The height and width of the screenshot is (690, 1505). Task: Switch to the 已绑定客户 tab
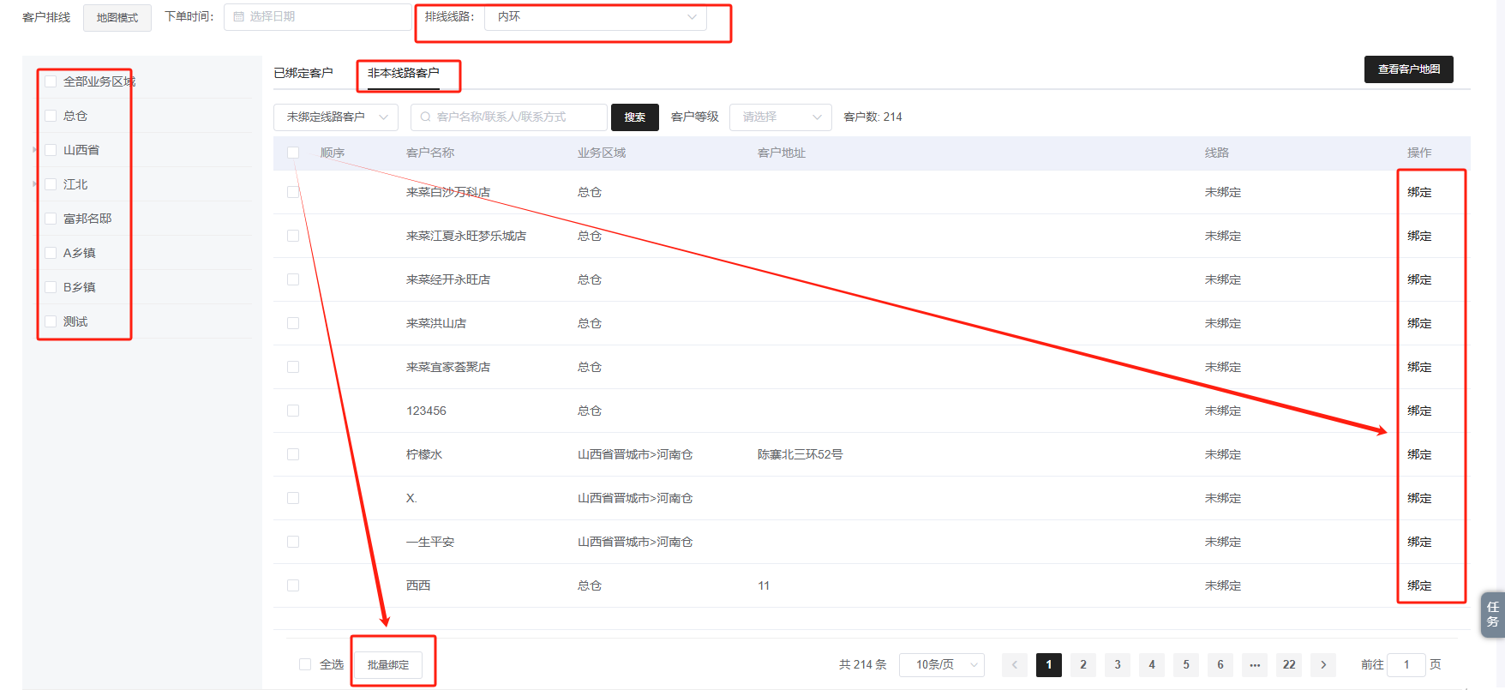303,73
